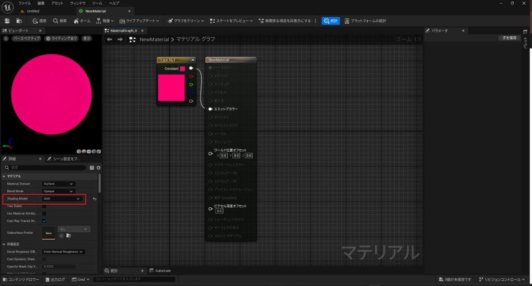Click the 子を保存 button

(x=509, y=38)
